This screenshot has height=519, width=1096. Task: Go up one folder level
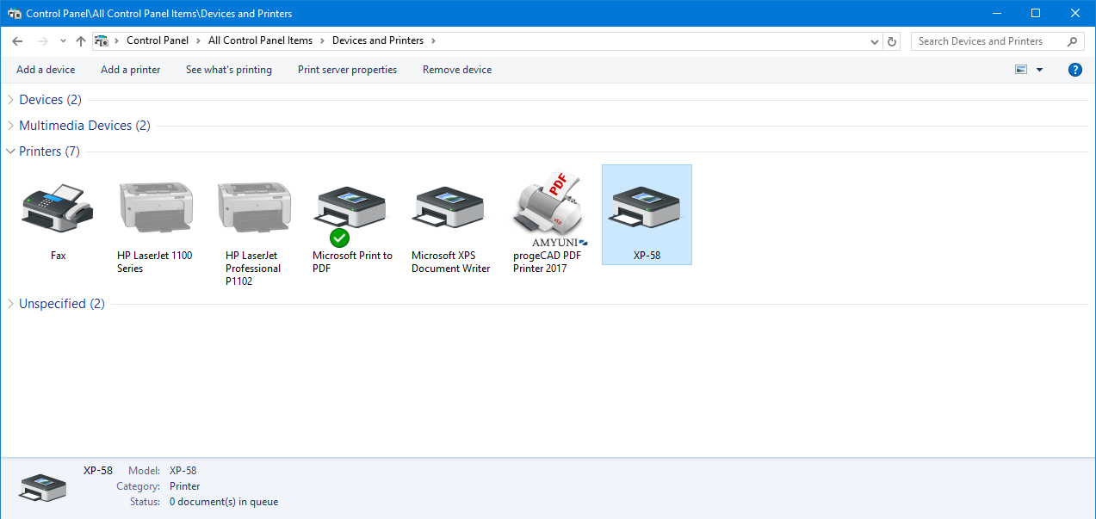(81, 41)
